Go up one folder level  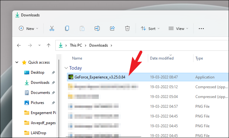(x=49, y=45)
